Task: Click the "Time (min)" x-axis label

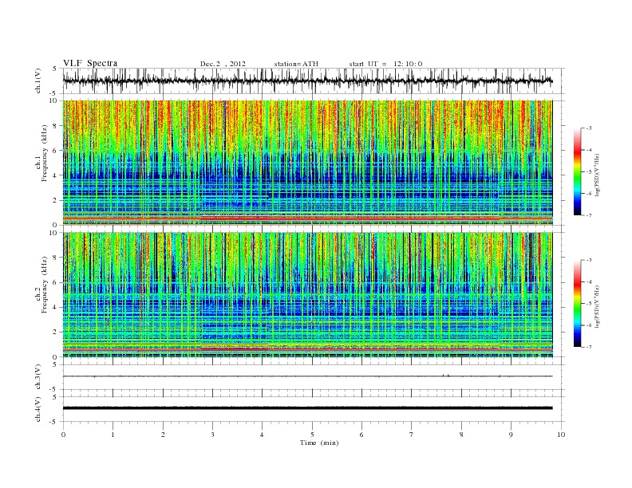Action: pyautogui.click(x=319, y=443)
